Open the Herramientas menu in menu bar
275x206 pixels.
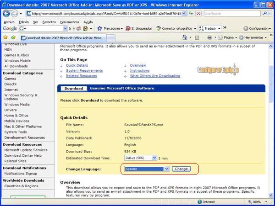pos(70,22)
